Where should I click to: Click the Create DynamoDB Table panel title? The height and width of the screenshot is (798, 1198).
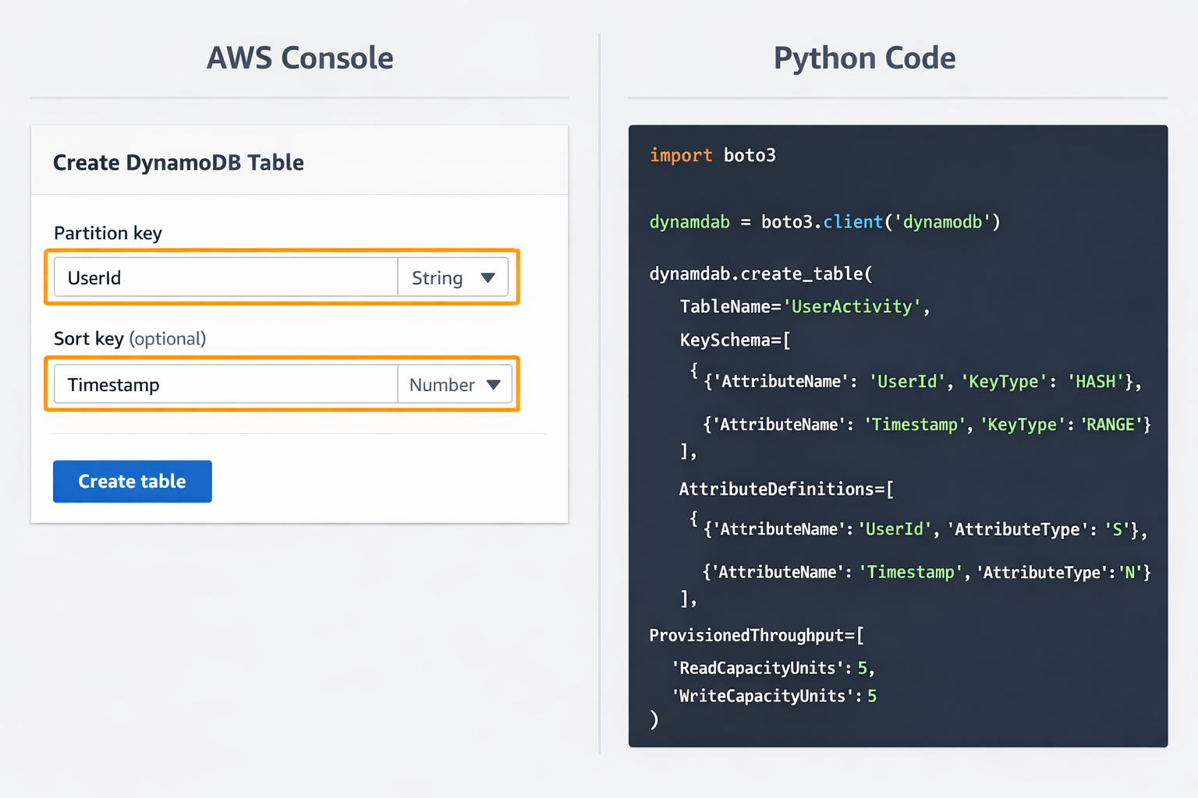(179, 163)
